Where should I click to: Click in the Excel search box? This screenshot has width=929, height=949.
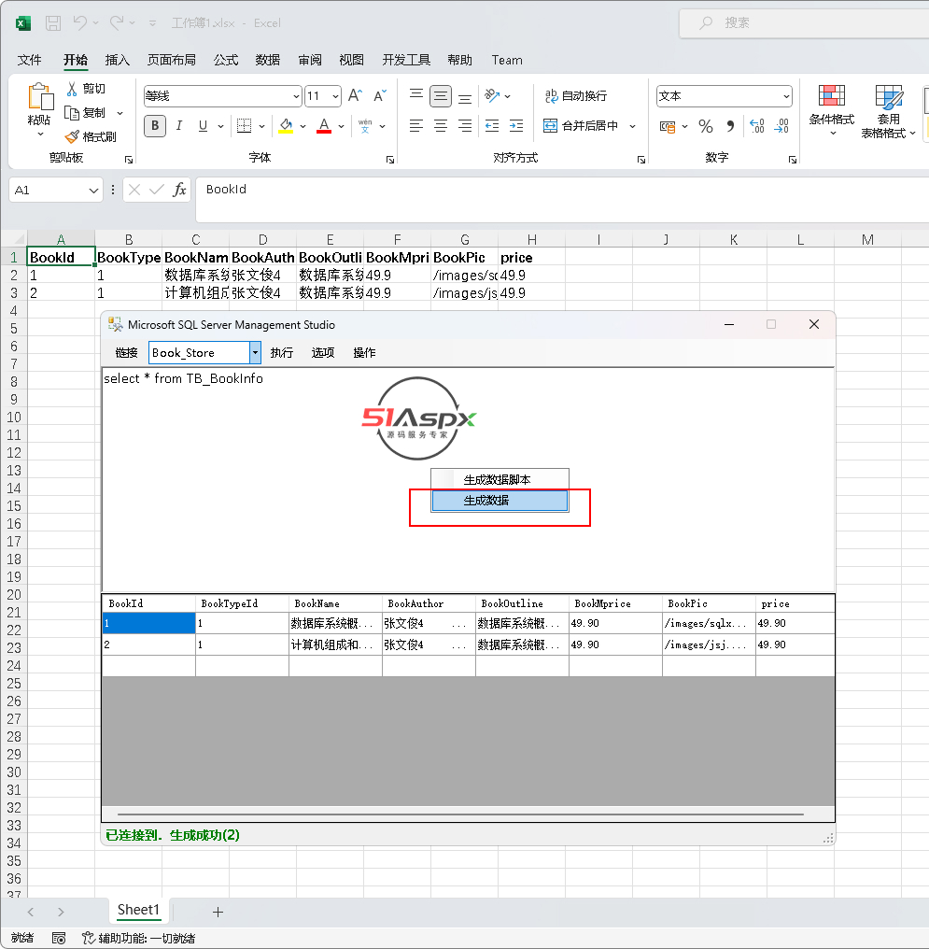[x=805, y=23]
